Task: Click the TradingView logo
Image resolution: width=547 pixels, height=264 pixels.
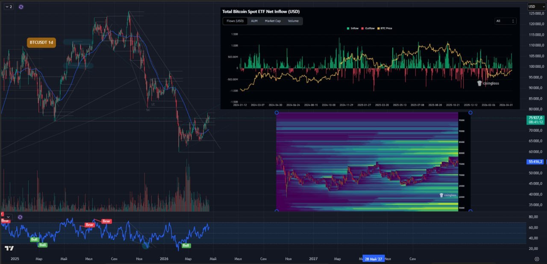Action: click(9, 248)
